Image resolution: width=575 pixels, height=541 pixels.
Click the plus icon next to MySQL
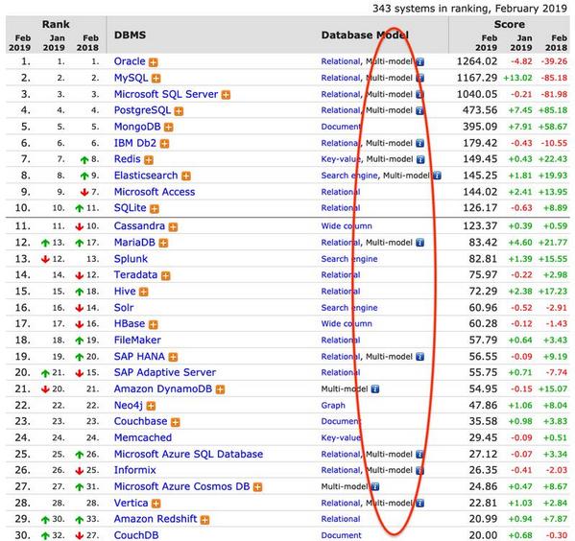[156, 79]
